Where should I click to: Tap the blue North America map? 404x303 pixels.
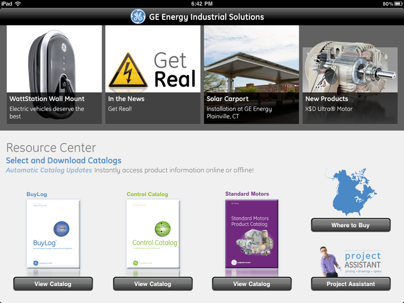pos(351,192)
